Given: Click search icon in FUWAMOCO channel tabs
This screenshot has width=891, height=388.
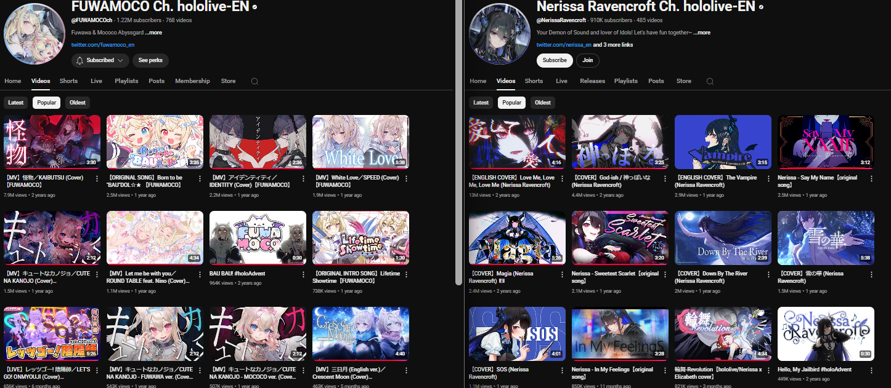Looking at the screenshot, I should tap(254, 81).
